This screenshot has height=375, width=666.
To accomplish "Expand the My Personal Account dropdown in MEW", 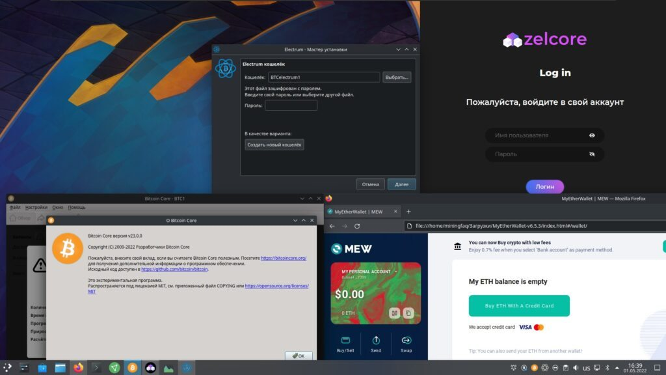I will (396, 271).
